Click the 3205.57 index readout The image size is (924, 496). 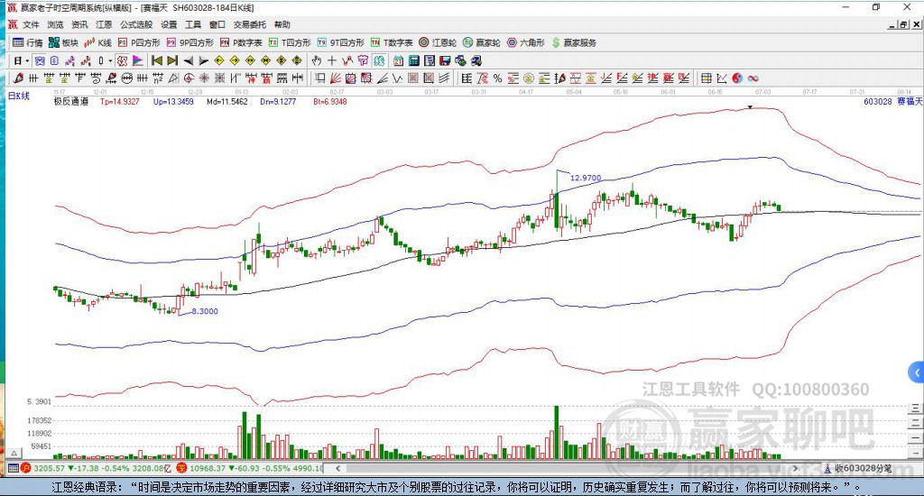[49, 468]
